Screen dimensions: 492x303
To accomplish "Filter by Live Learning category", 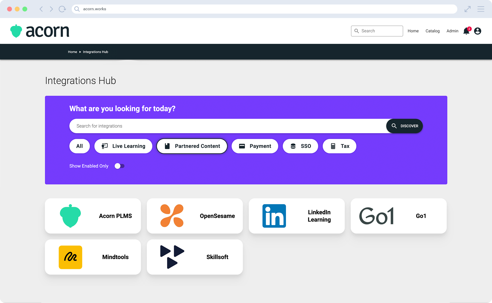I will [x=123, y=146].
